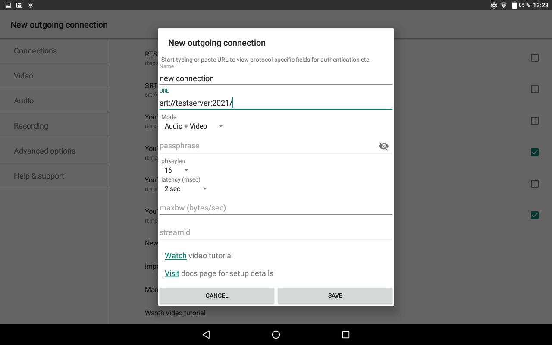Open Recording settings in the sidebar
This screenshot has height=345, width=552.
[x=55, y=125]
